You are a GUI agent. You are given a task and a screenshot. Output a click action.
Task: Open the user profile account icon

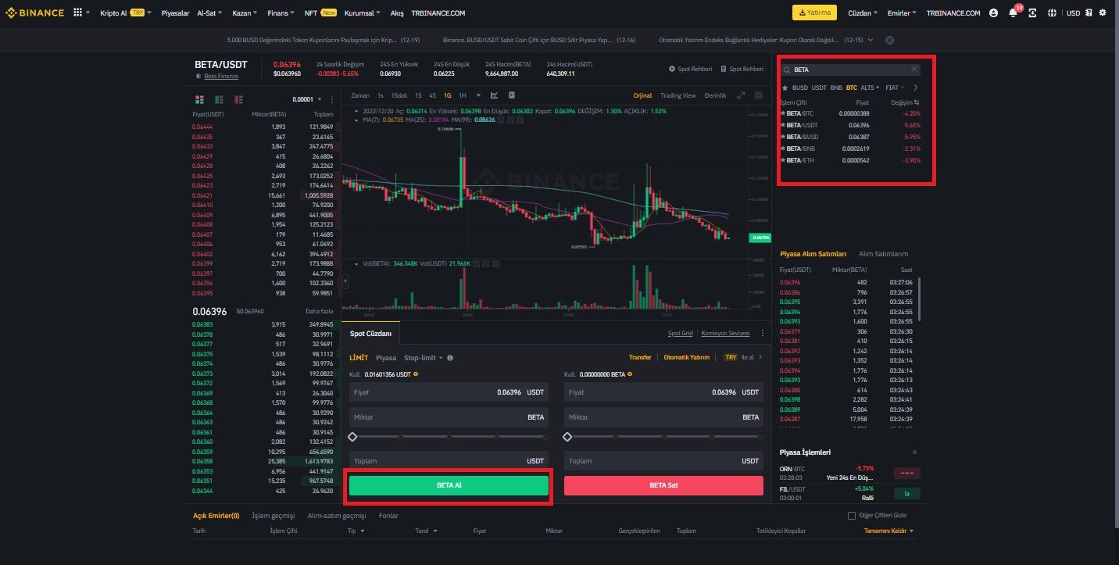993,13
